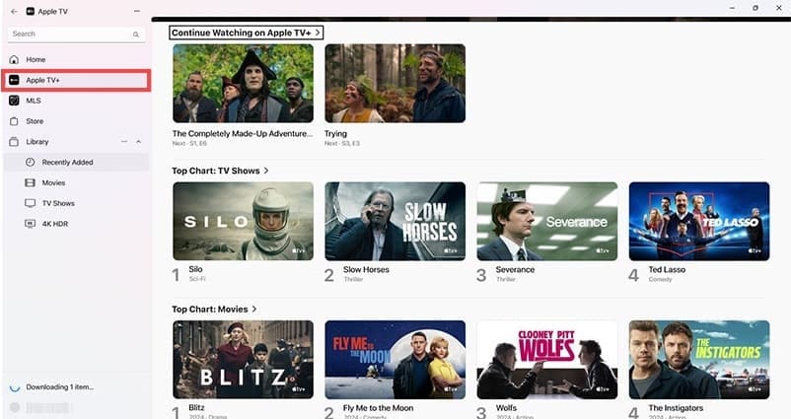Collapse the Library section chevron
Viewport: 791px width, 419px height.
[x=138, y=142]
